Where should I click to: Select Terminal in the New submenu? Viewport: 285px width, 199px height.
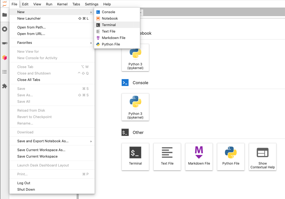tap(109, 25)
